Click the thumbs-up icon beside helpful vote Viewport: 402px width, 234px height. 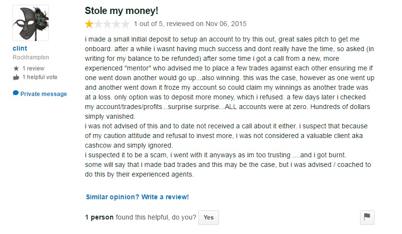point(16,77)
